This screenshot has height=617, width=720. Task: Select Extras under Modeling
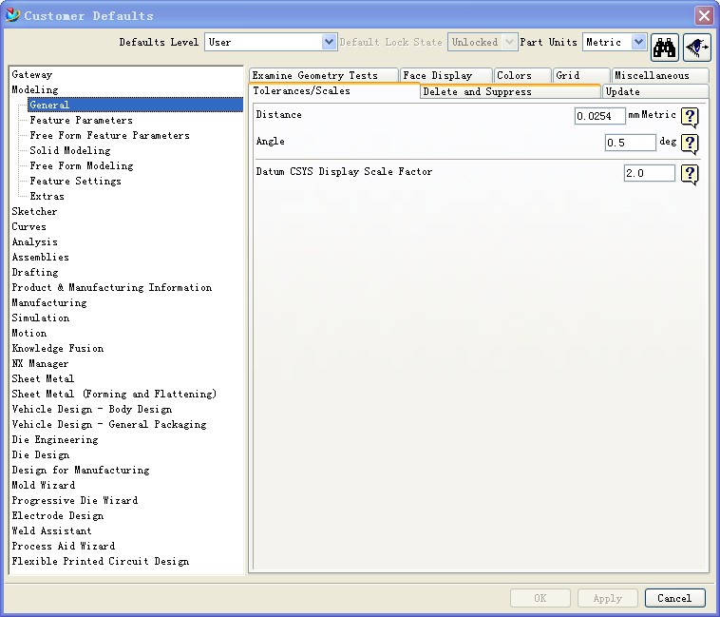point(47,196)
